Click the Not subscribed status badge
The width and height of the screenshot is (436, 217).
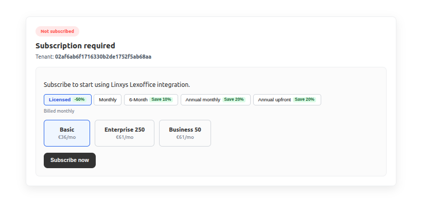57,31
